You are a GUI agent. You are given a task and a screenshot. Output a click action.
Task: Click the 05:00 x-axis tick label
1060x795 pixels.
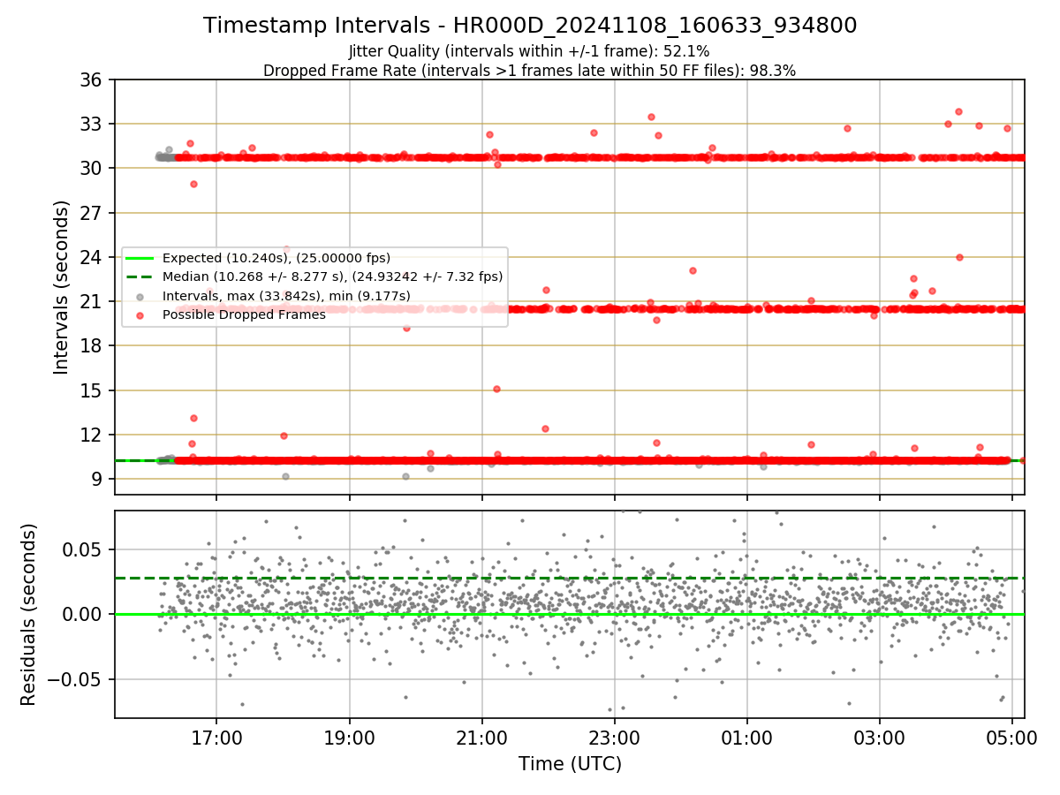tap(1012, 737)
